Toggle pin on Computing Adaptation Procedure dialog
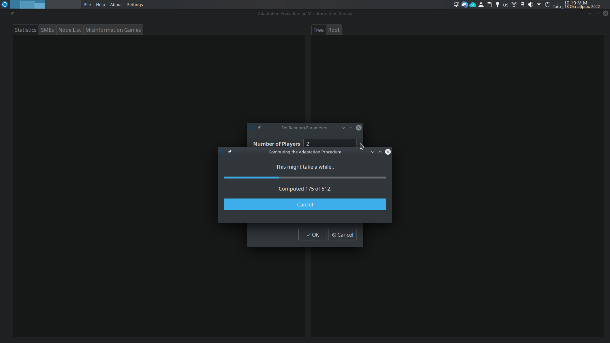610x343 pixels. 230,152
